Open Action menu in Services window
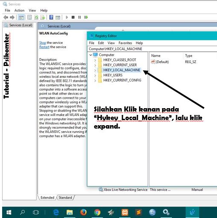 coord(19,10)
